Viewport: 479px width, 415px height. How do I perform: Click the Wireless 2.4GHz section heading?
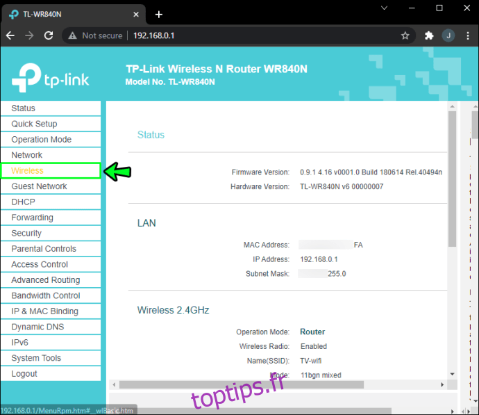pos(173,310)
